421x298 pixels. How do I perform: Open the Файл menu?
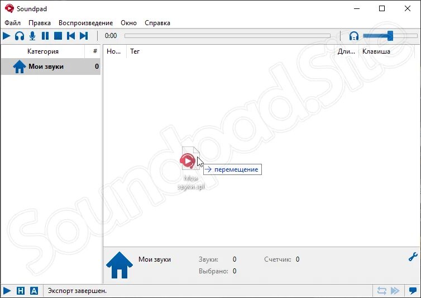[13, 23]
